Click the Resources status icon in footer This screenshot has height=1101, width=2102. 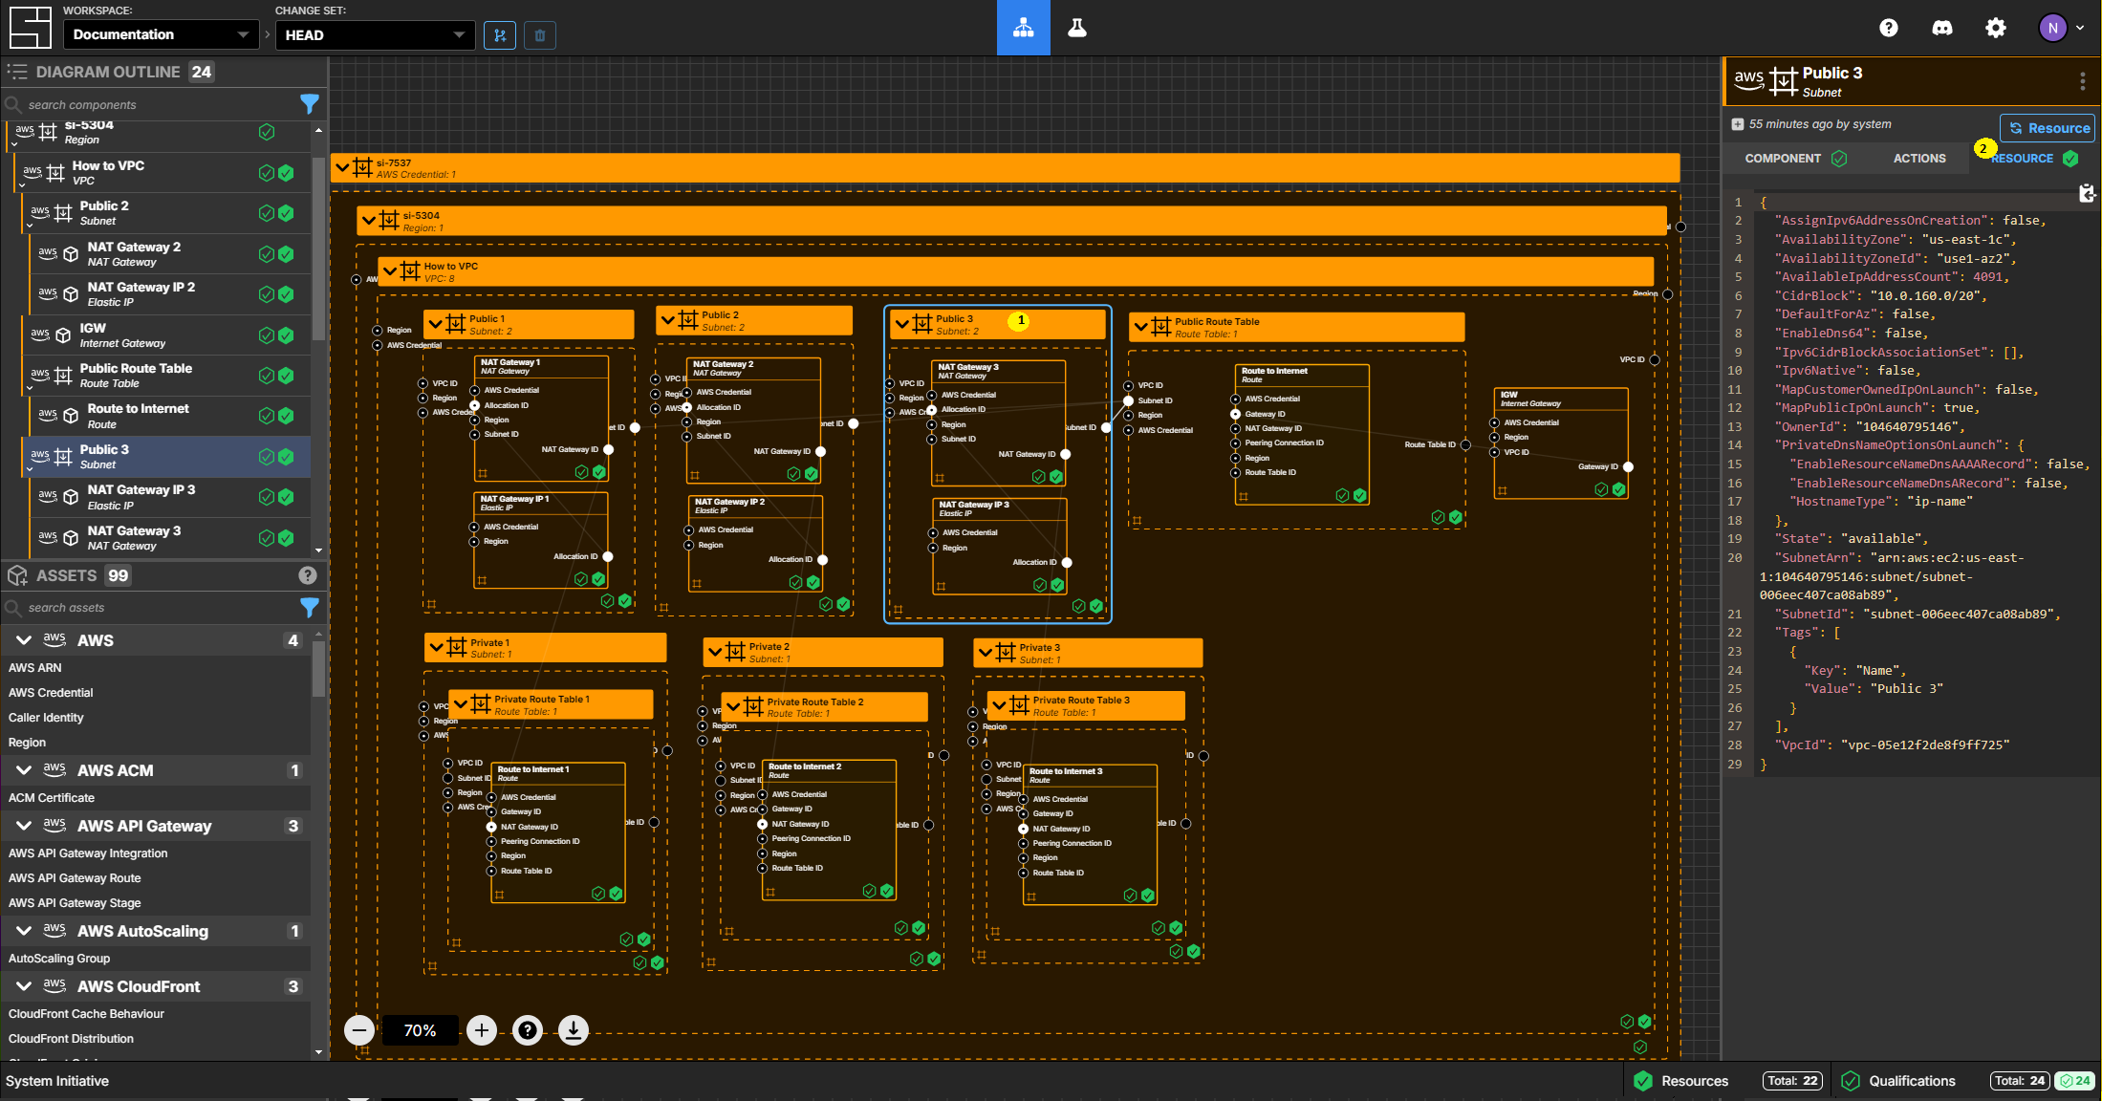(x=1643, y=1081)
